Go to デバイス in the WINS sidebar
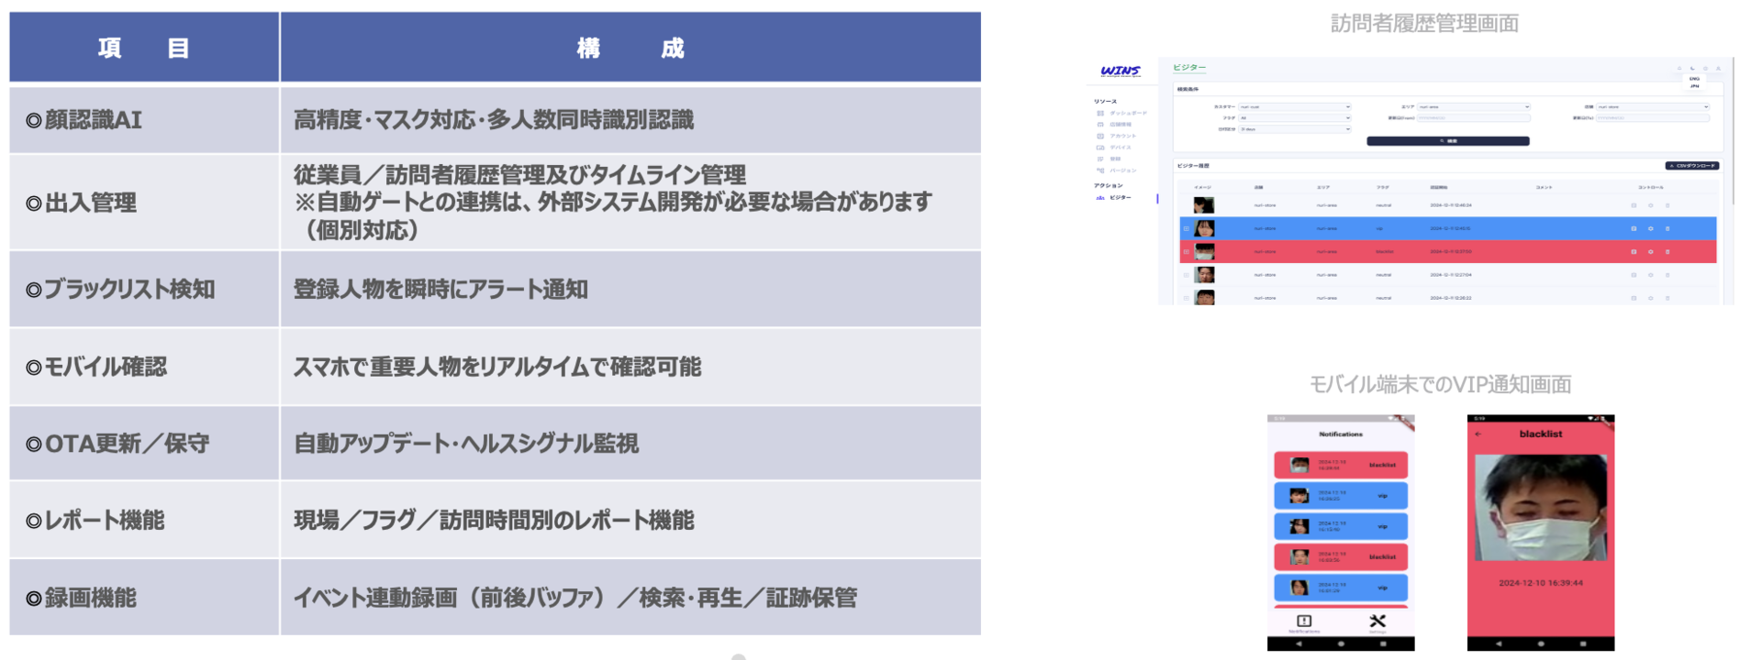This screenshot has width=1762, height=660. (x=1114, y=148)
